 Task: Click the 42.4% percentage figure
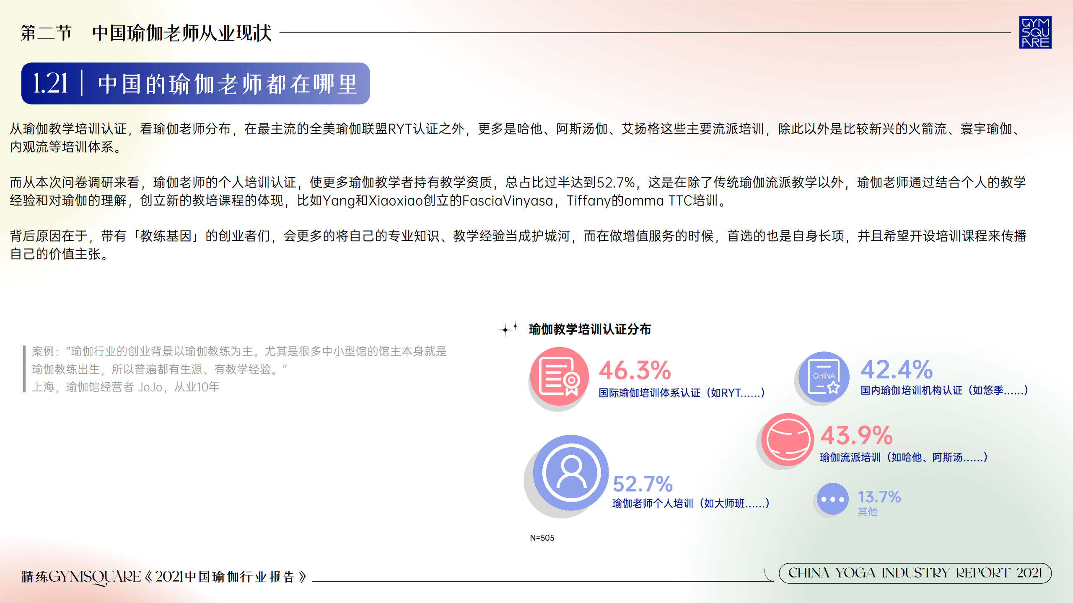tap(897, 369)
